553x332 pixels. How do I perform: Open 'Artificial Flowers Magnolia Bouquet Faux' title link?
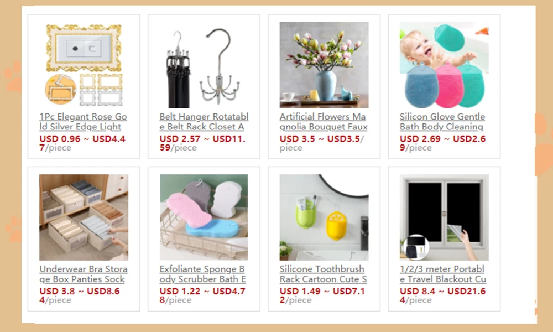[x=324, y=121]
